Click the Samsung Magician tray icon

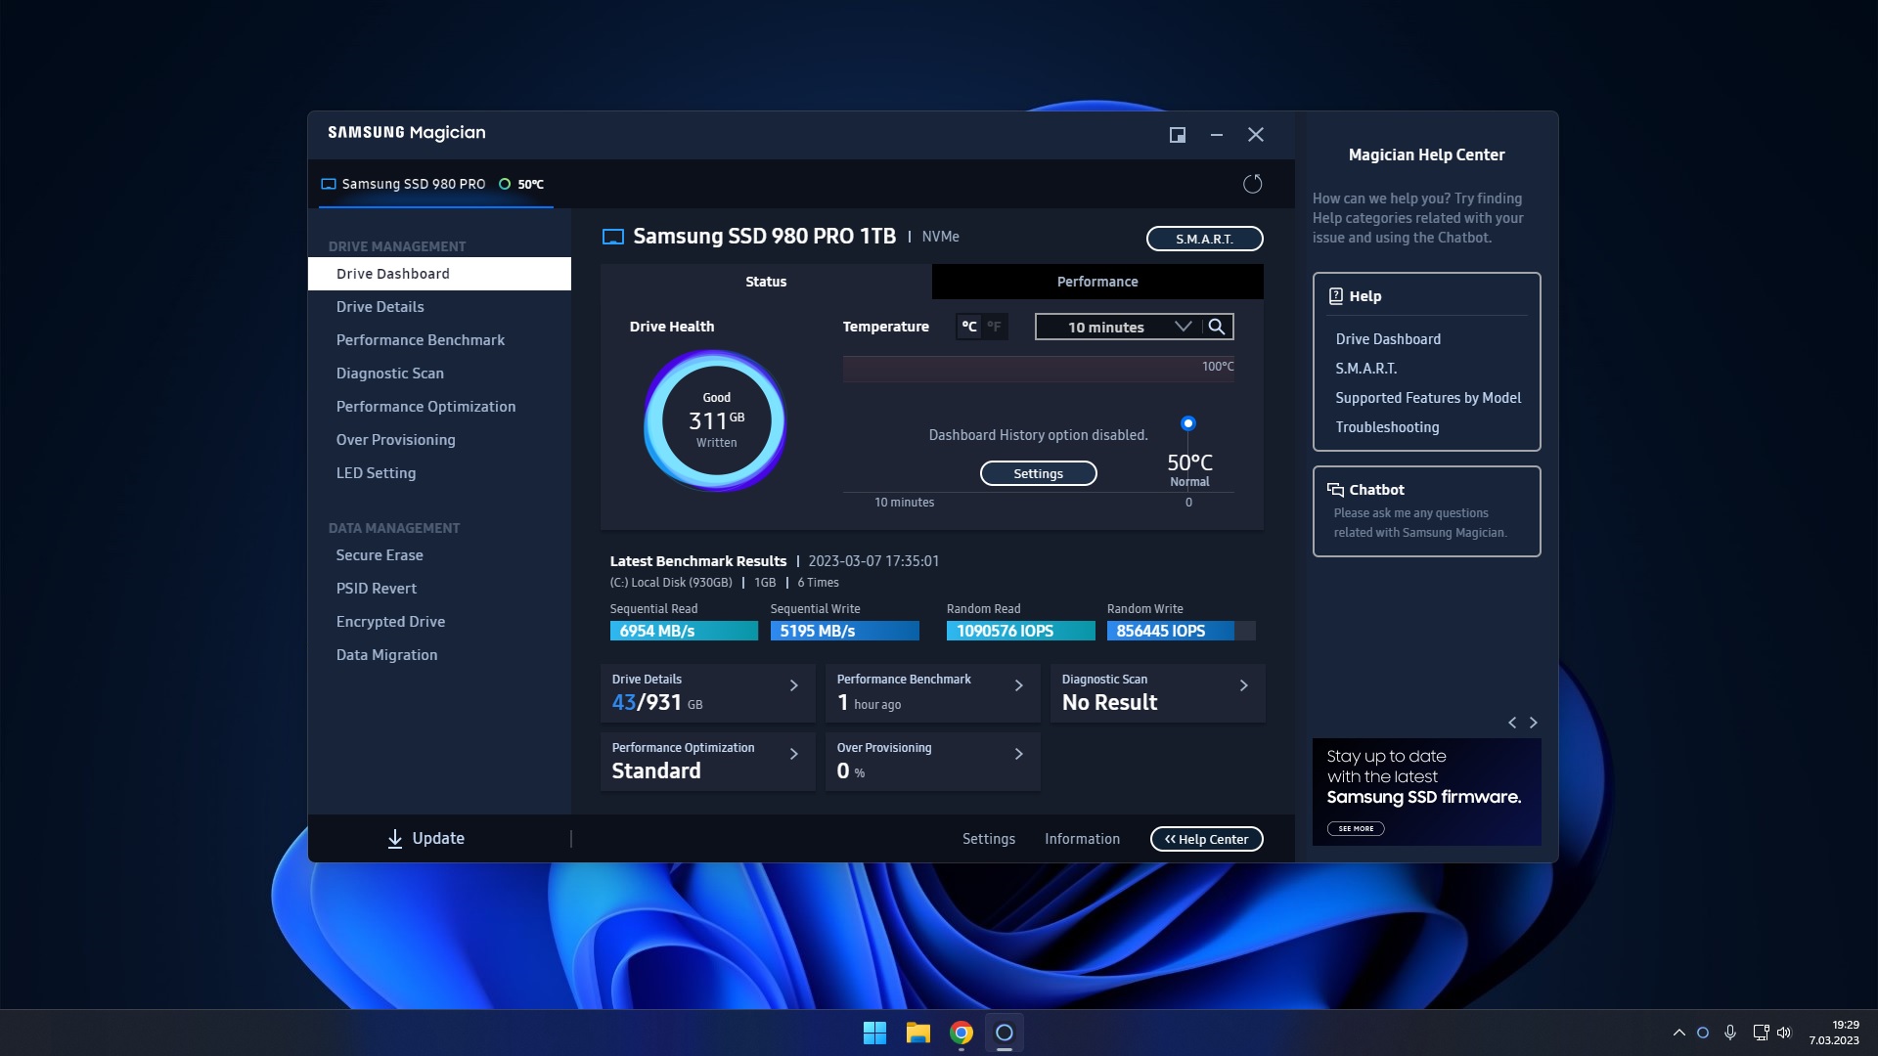click(1703, 1033)
